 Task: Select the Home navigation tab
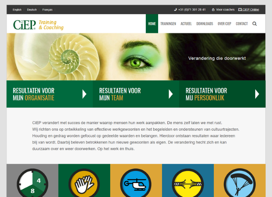[152, 24]
